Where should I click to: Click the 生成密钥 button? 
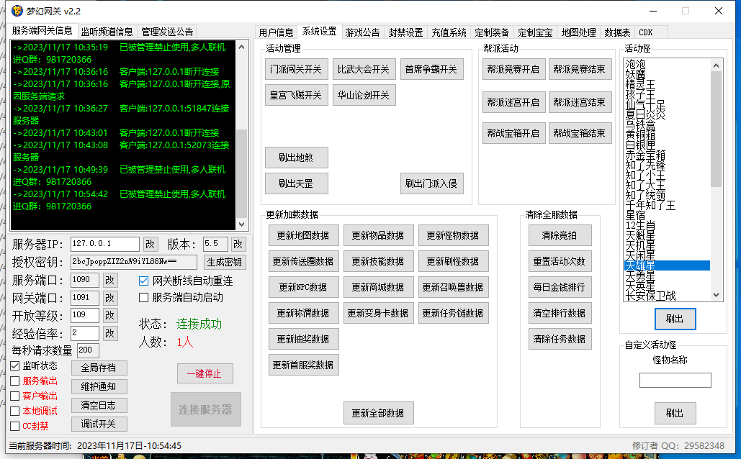[225, 262]
